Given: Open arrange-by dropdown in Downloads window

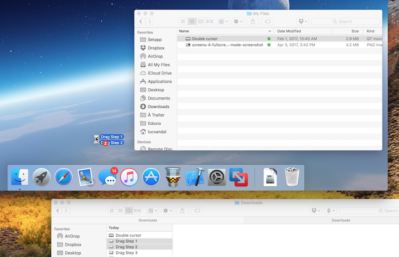Looking at the screenshot, I should pos(153,211).
